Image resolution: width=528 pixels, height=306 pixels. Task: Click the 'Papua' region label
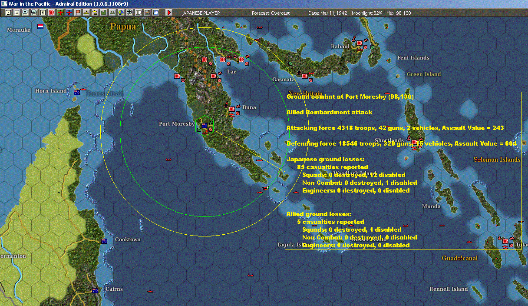coord(123,27)
